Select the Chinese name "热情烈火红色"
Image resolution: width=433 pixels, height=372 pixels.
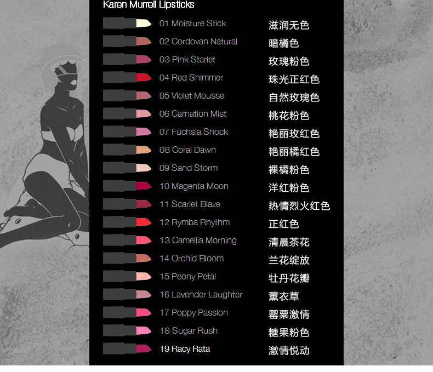(299, 206)
